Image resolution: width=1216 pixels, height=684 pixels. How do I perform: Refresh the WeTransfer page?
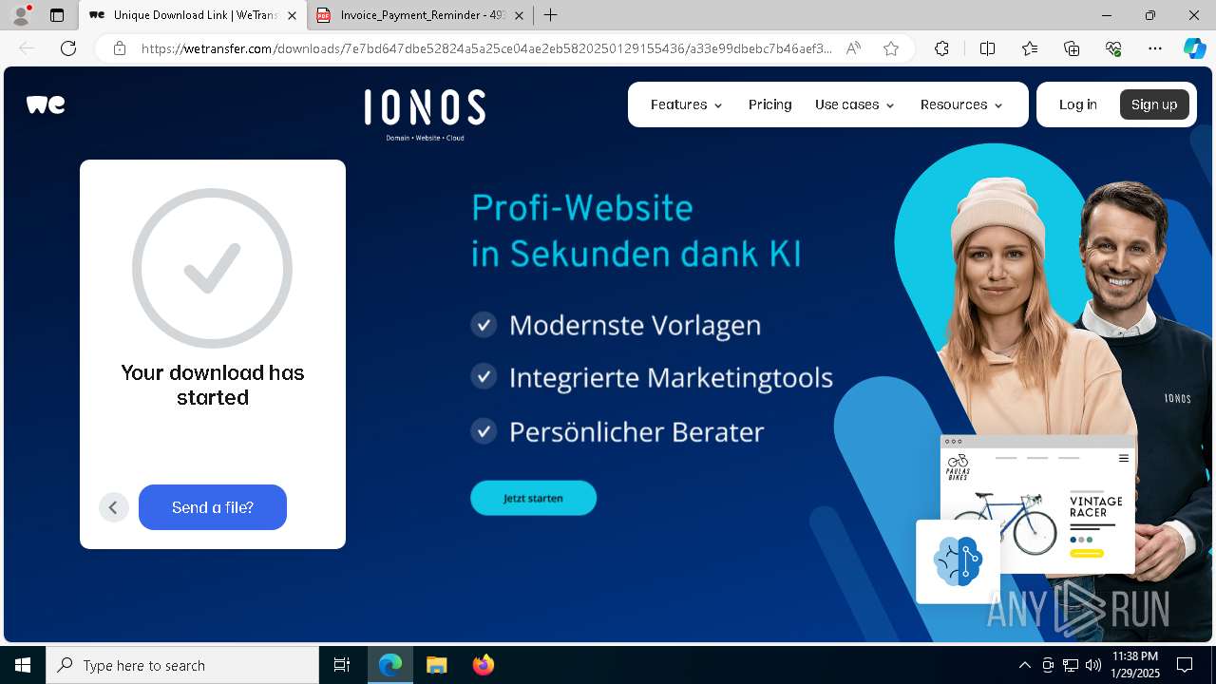click(68, 48)
